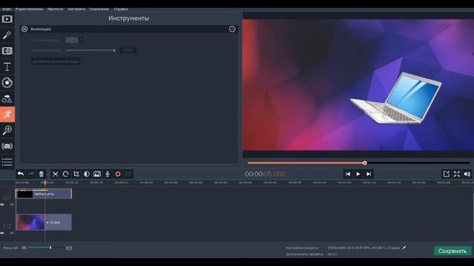Click the overlay track type icon

coord(7,197)
